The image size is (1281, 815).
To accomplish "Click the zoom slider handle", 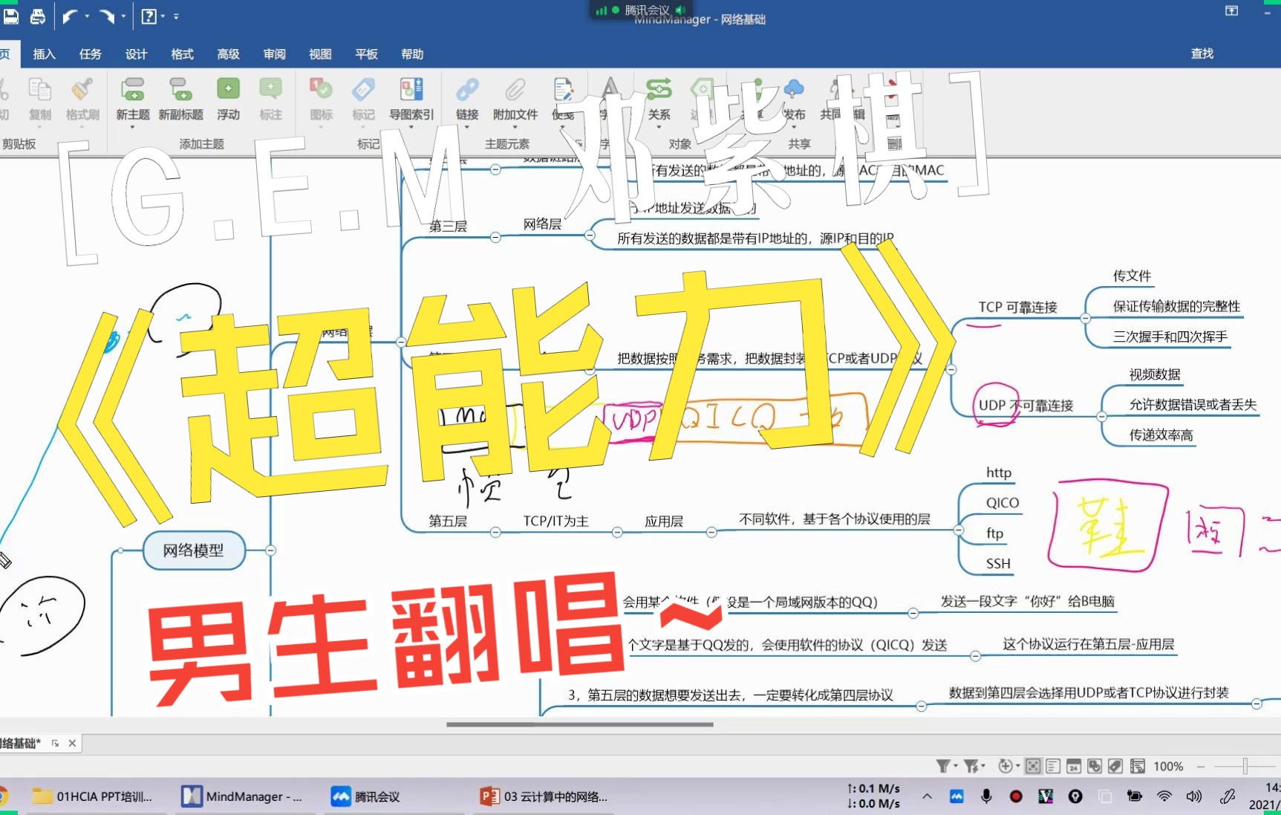I will click(x=1245, y=766).
